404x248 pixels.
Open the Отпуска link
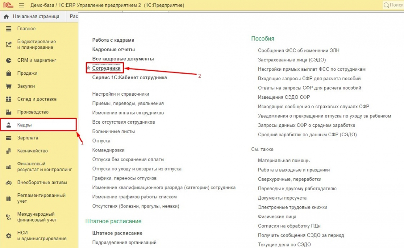(101, 141)
